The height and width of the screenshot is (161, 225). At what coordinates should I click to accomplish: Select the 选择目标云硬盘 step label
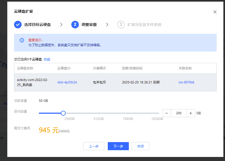tap(37, 25)
